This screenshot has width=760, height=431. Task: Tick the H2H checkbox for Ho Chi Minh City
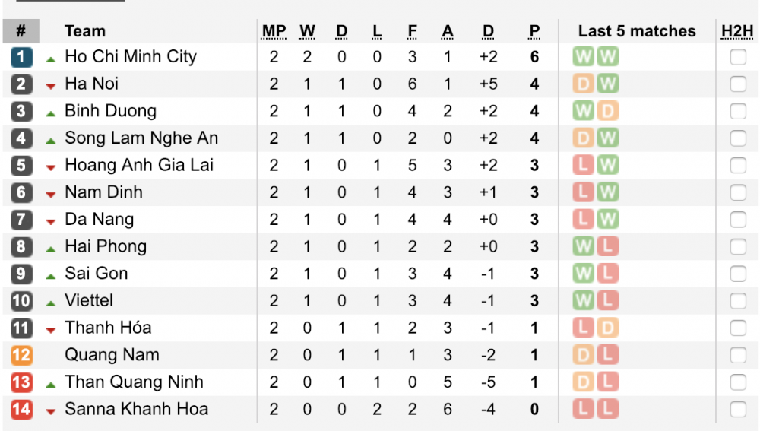pyautogui.click(x=738, y=57)
